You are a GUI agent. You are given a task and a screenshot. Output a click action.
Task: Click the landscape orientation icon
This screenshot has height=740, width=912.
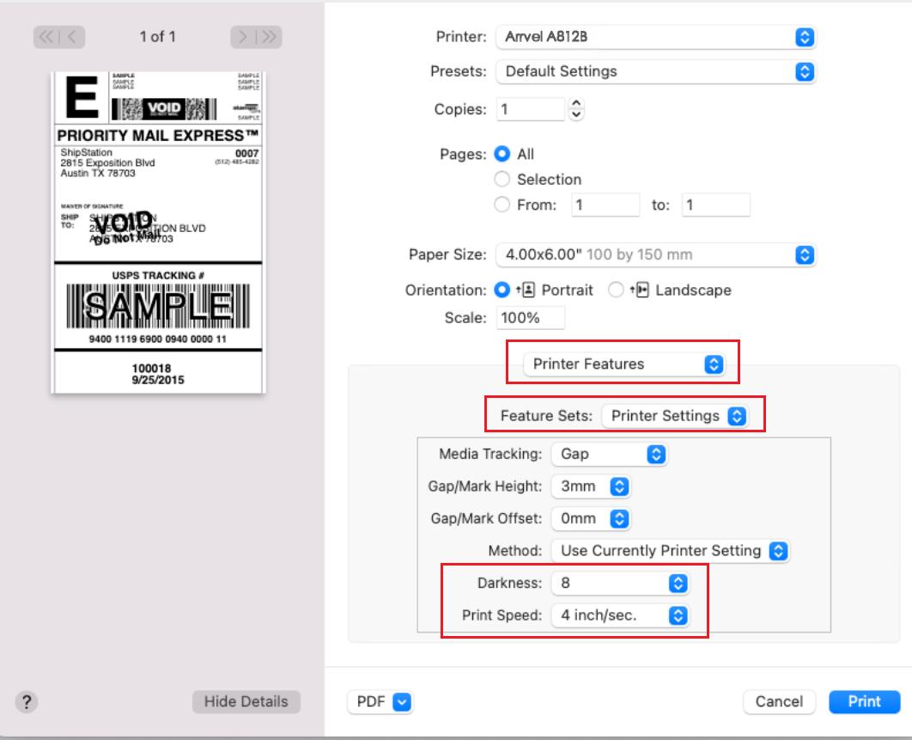click(641, 290)
